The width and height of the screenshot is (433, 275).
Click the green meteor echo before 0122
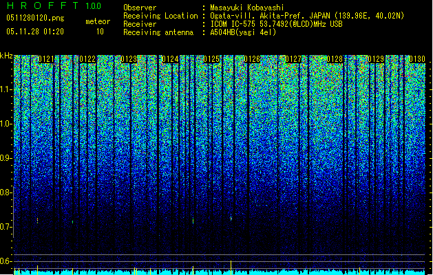point(73,222)
